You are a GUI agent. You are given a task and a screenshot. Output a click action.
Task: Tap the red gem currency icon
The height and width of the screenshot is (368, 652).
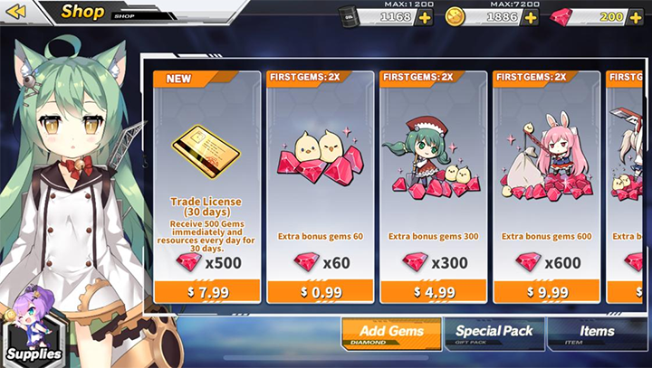point(561,18)
